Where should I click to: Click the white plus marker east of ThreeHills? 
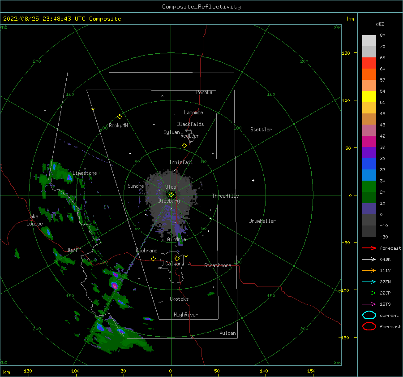pos(253,180)
